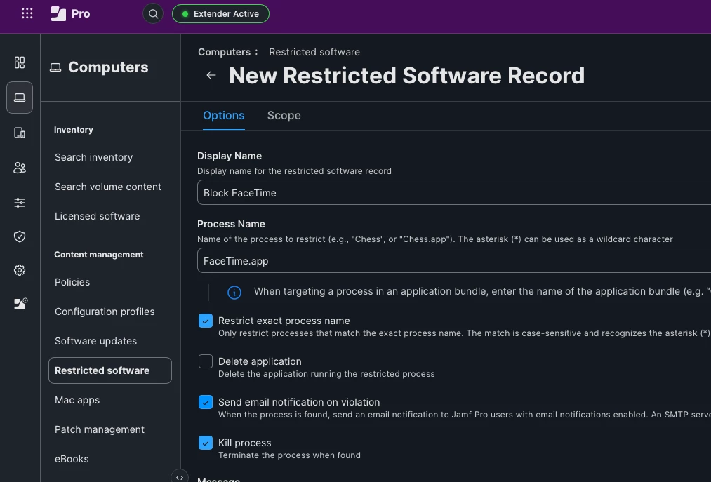Open Search volume content
Image resolution: width=711 pixels, height=482 pixels.
pyautogui.click(x=108, y=187)
